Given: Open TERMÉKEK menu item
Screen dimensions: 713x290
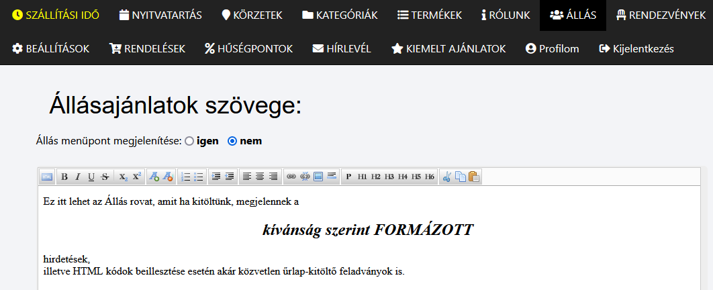Looking at the screenshot, I should [x=429, y=15].
